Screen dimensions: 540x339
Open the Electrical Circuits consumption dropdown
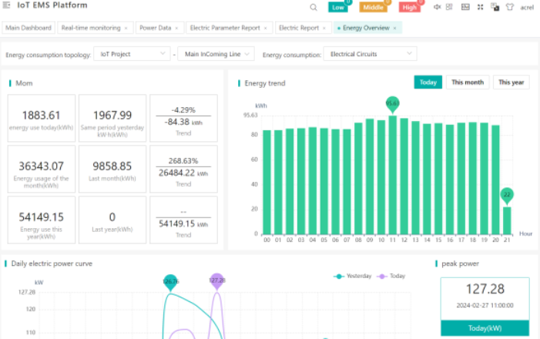tap(371, 54)
